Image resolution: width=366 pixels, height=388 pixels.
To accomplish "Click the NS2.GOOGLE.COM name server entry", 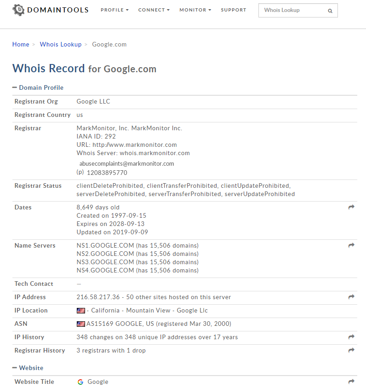I will pos(137,254).
